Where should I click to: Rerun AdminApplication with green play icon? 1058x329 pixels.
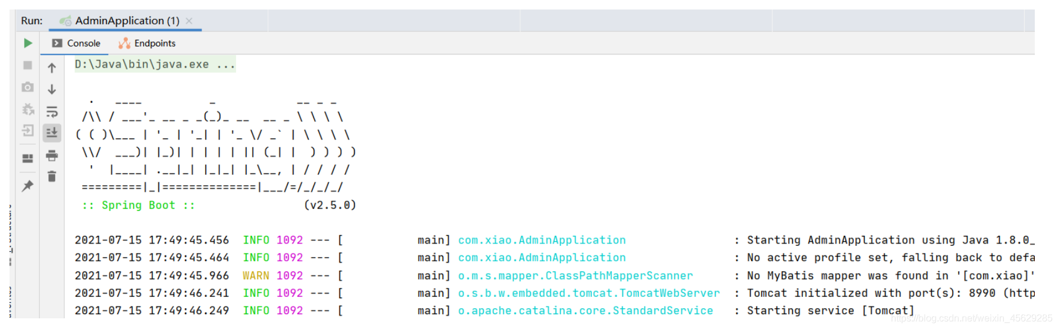click(28, 43)
